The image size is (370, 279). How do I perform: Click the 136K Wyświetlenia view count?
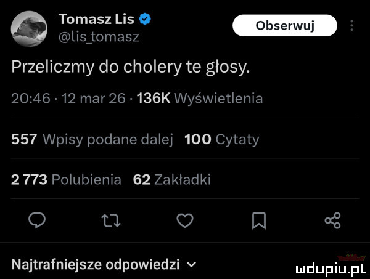[212, 99]
